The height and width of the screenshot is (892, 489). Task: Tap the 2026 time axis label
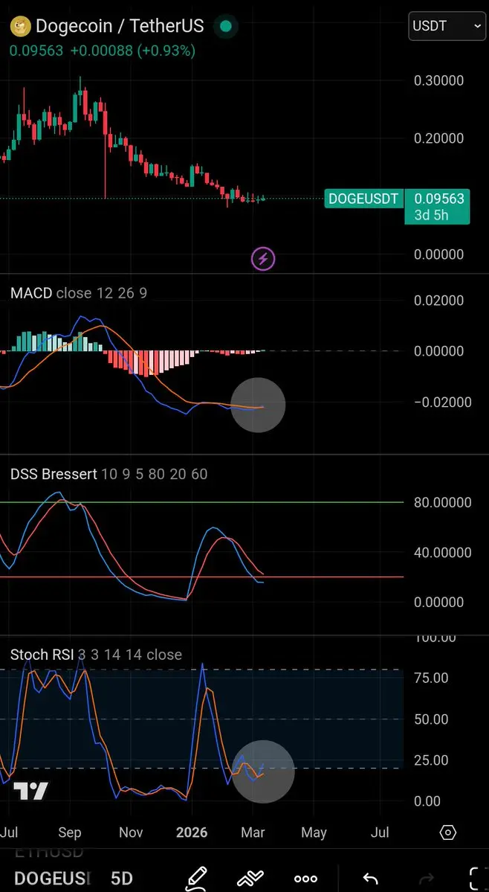click(x=192, y=832)
